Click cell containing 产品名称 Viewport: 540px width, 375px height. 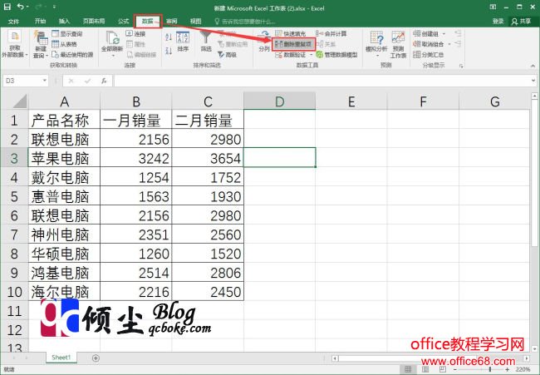coord(64,121)
